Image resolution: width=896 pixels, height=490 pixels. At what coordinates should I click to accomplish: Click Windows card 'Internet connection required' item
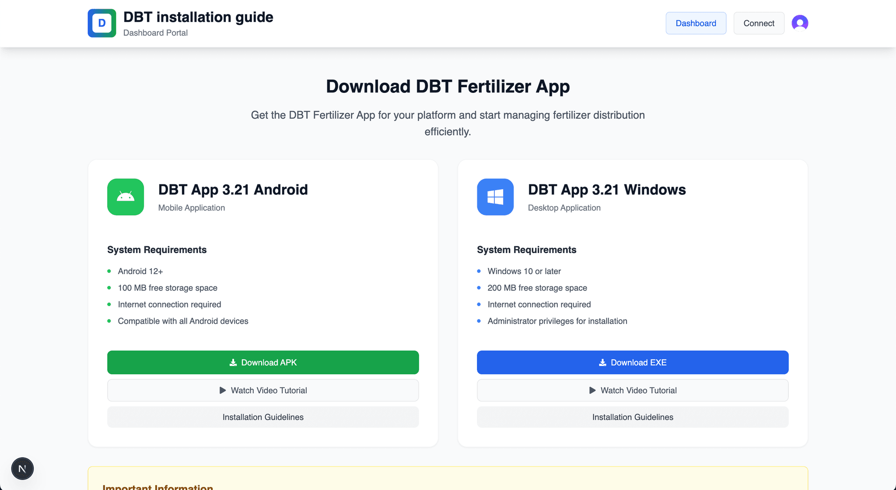tap(539, 304)
